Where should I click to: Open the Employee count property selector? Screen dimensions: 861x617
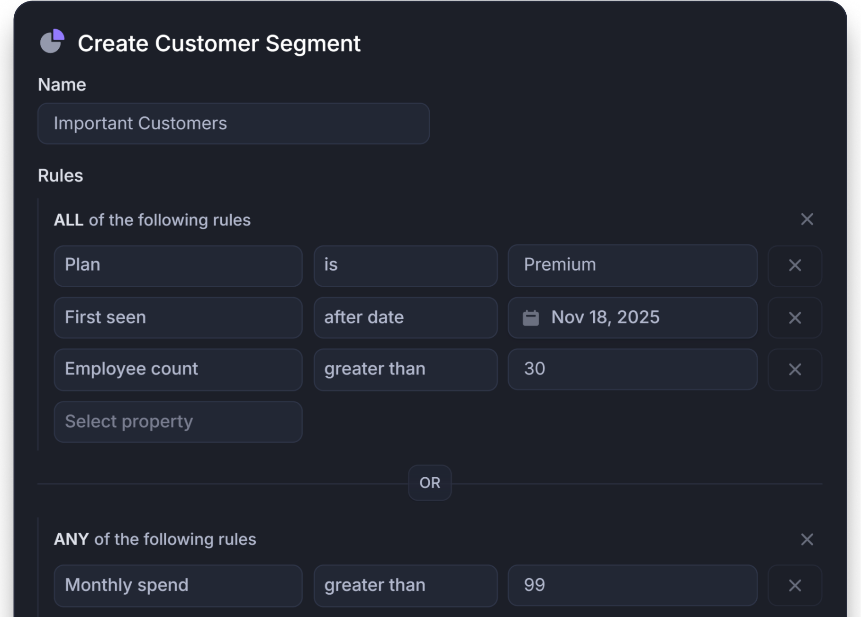[178, 370]
